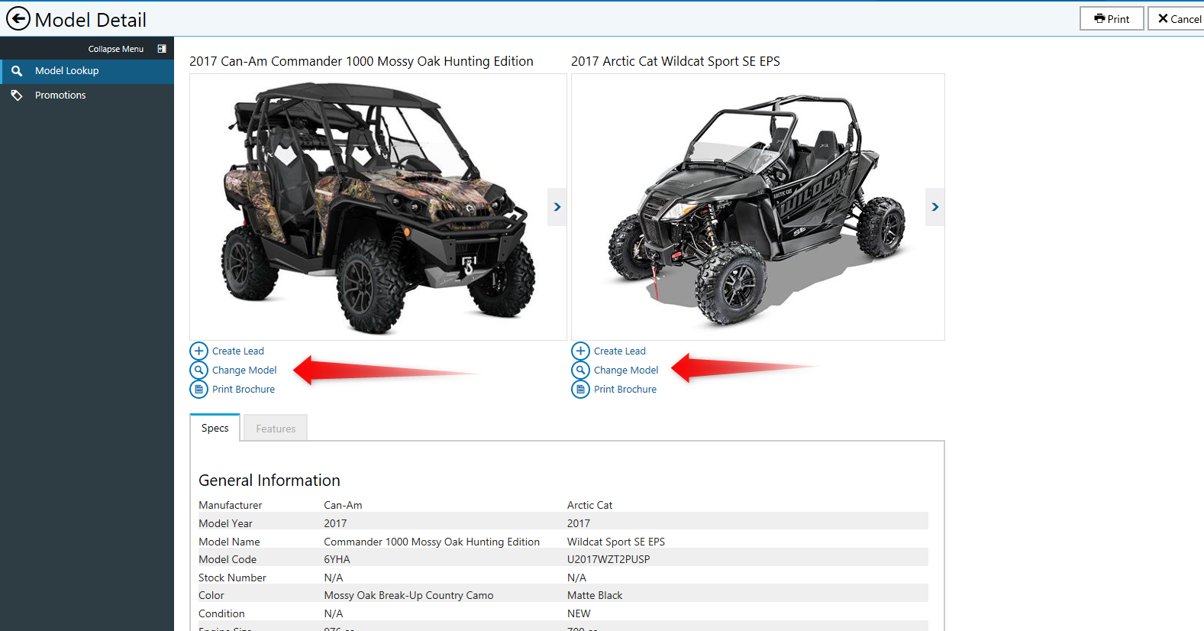Screen dimensions: 1204x631
Task: Click Model Name value 'Wildcat Sport SE EPS'
Action: point(616,542)
